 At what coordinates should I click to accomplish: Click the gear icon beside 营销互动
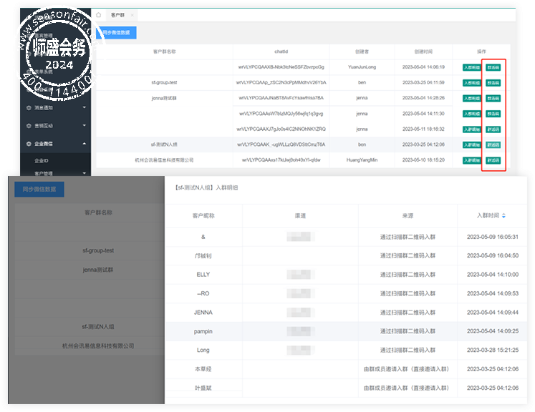click(29, 126)
